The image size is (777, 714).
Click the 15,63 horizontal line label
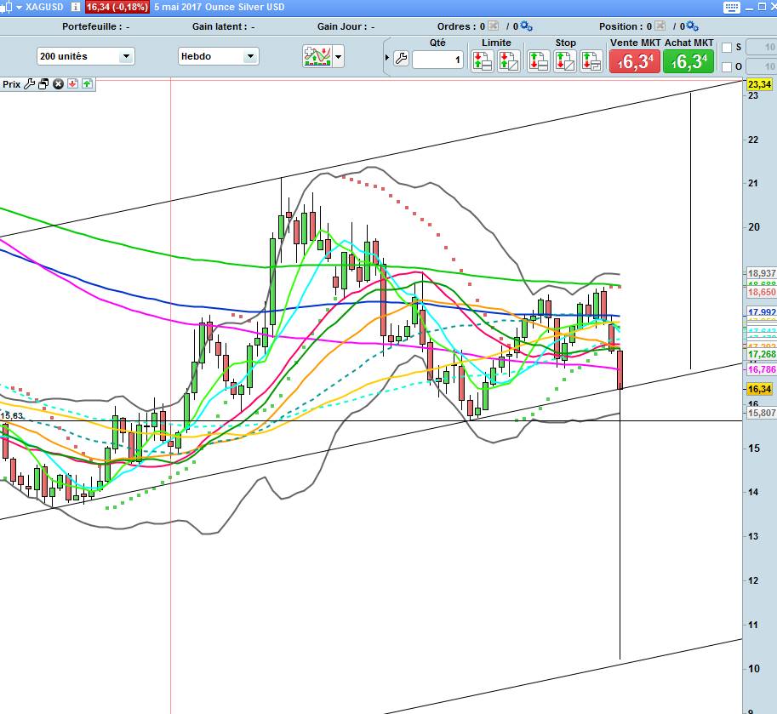pyautogui.click(x=12, y=415)
